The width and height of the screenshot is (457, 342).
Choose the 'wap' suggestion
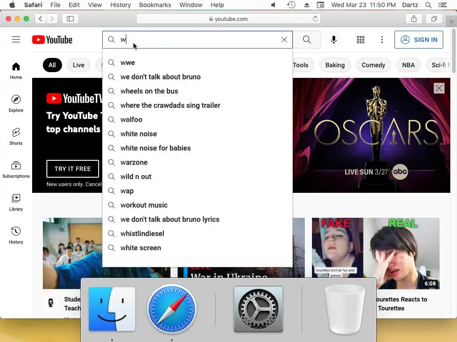coord(197,191)
